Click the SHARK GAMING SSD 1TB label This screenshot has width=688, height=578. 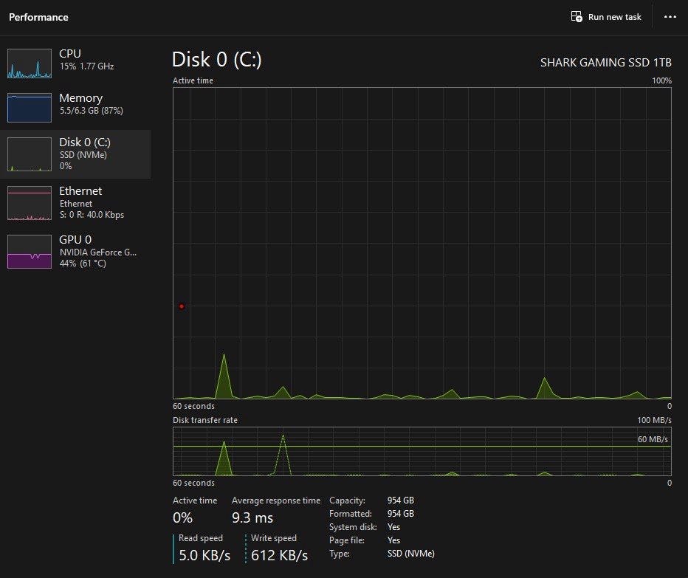click(605, 62)
